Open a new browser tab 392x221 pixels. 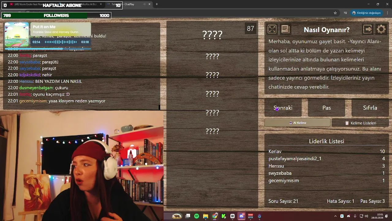pos(157,4)
